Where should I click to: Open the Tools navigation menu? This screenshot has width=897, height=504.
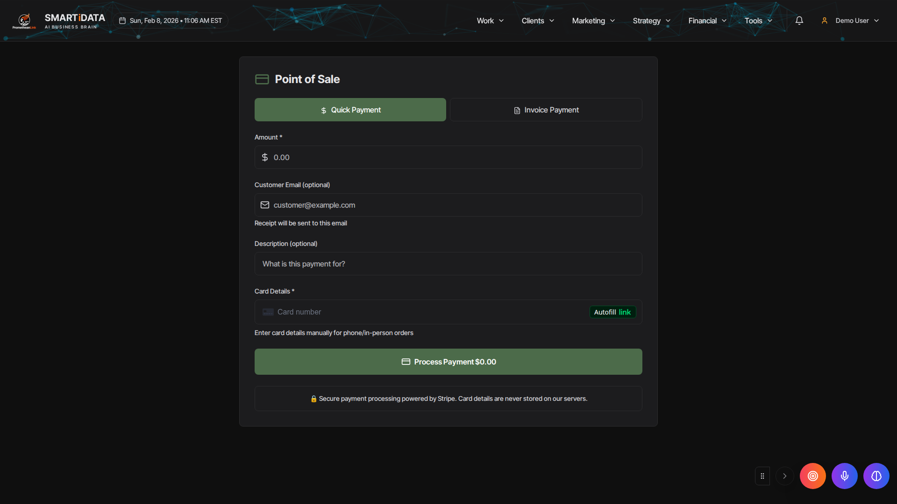[x=758, y=21]
